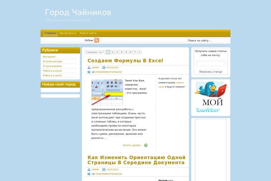This screenshot has width=271, height=181.
Task: Click the comment bubble icon in the second article
Action: coord(89,174)
